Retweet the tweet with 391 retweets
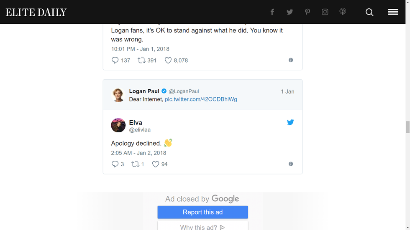Screen dimensions: 410x230 (141, 61)
